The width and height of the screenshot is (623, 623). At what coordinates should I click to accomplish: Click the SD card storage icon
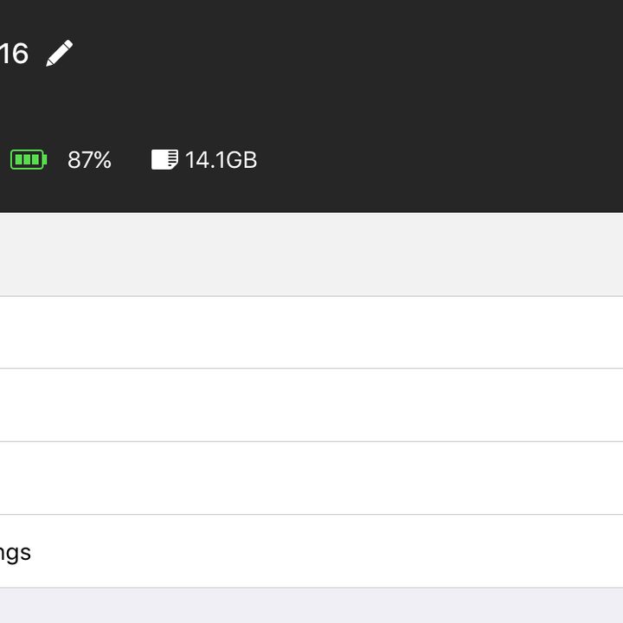[164, 160]
